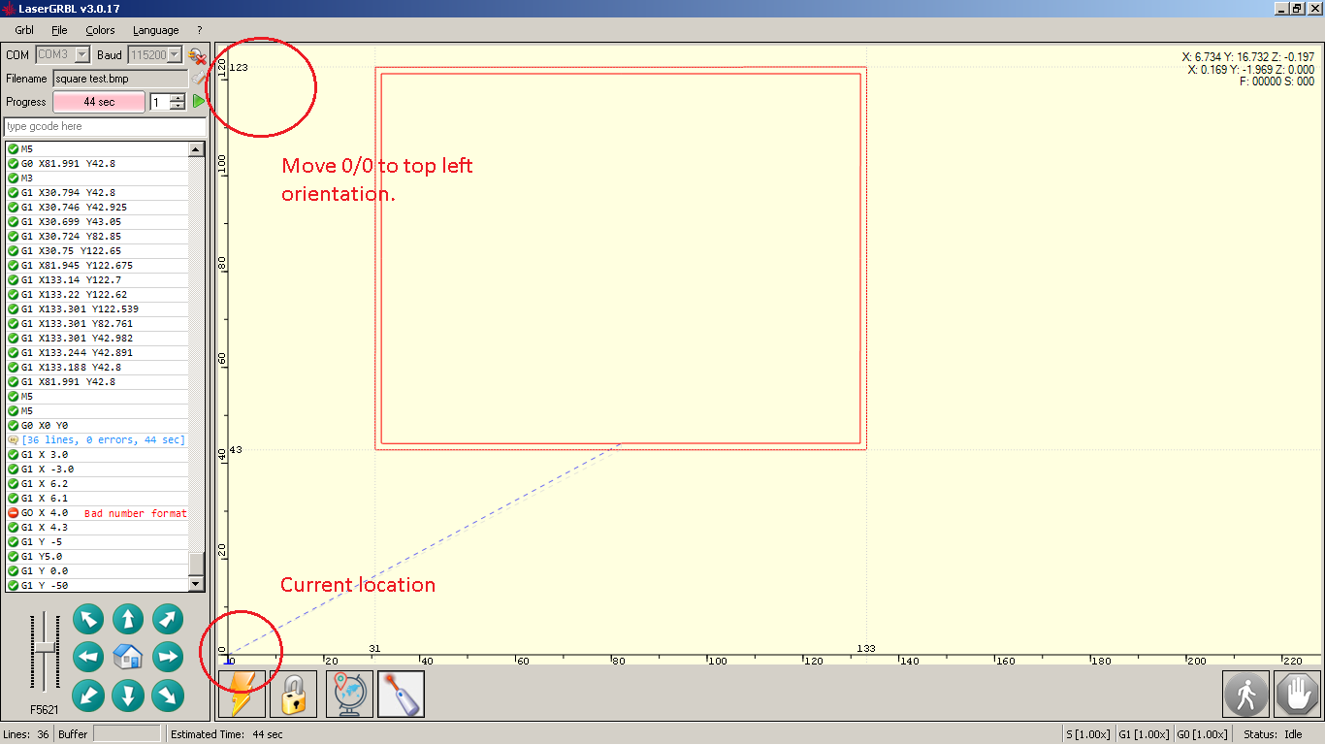Click the home jog button
The height and width of the screenshot is (745, 1325).
click(x=128, y=658)
